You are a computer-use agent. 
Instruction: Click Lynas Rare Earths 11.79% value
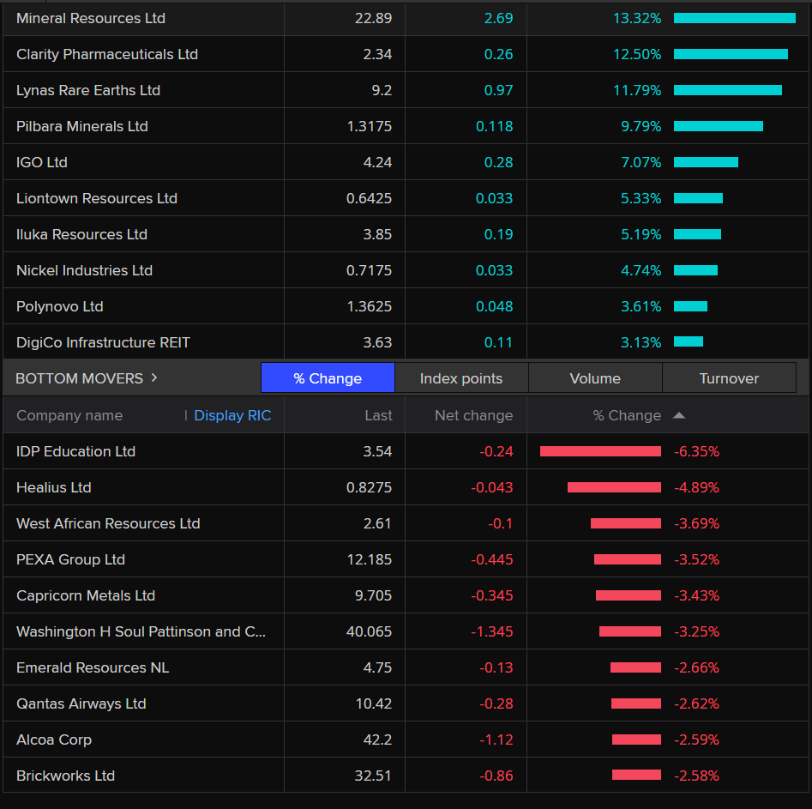(x=637, y=90)
